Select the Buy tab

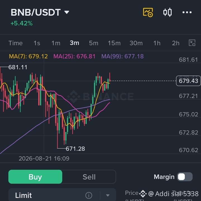[35, 177]
